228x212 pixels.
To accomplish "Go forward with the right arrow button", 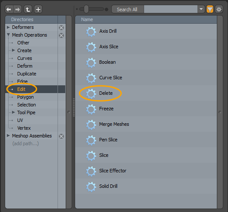I will pos(18,9).
